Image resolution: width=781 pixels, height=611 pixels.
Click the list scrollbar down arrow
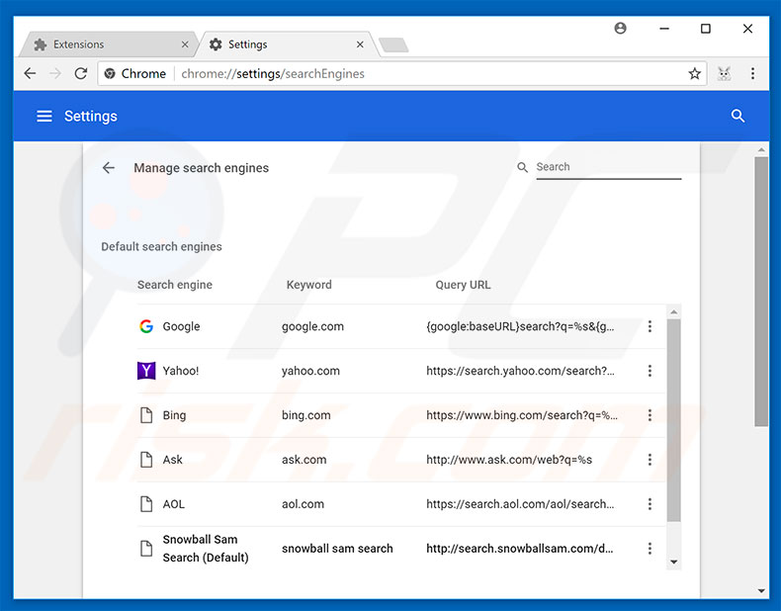[x=673, y=562]
